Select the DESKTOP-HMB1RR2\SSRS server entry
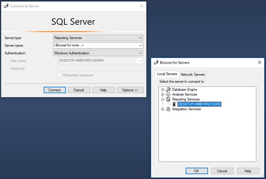The image size is (266, 179). pyautogui.click(x=199, y=104)
